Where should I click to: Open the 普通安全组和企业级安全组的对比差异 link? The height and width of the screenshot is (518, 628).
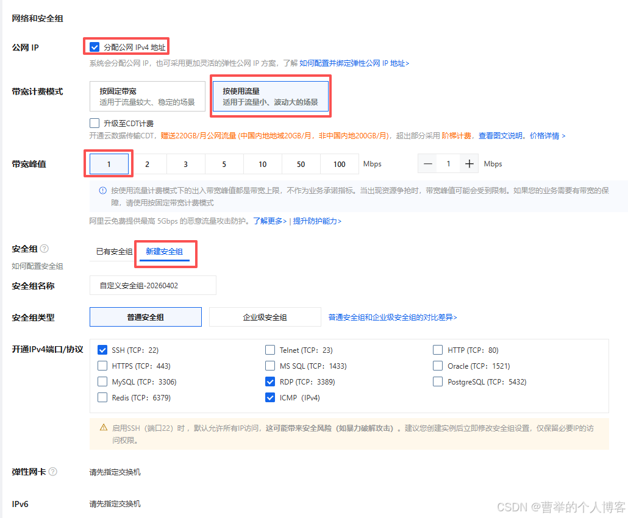(393, 317)
